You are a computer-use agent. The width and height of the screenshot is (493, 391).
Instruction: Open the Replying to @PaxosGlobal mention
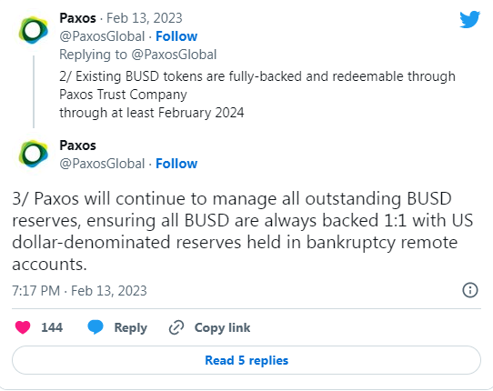point(174,55)
